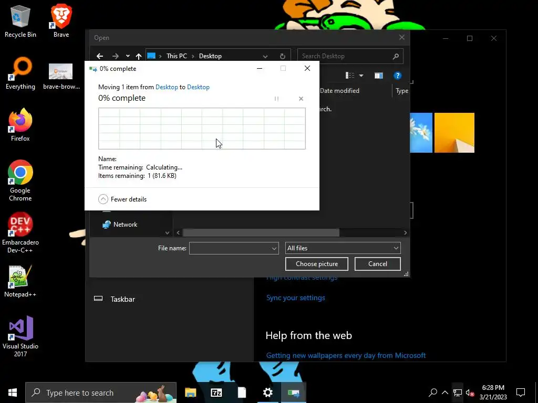
Task: Pause the move operation
Action: click(276, 99)
